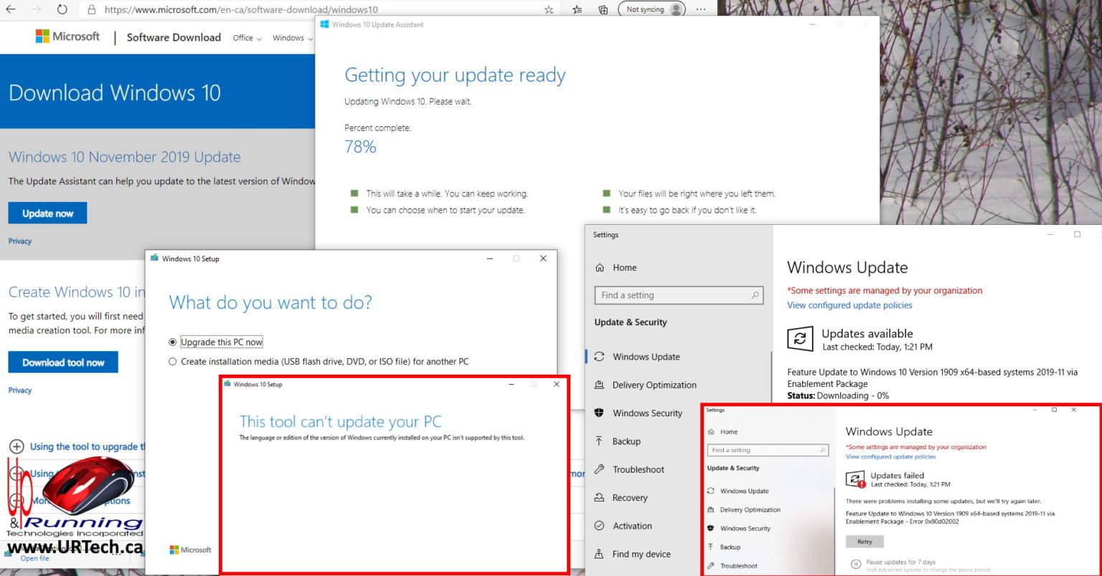Click the check-for-updates refresh icon
This screenshot has width=1102, height=576.
pyautogui.click(x=801, y=339)
